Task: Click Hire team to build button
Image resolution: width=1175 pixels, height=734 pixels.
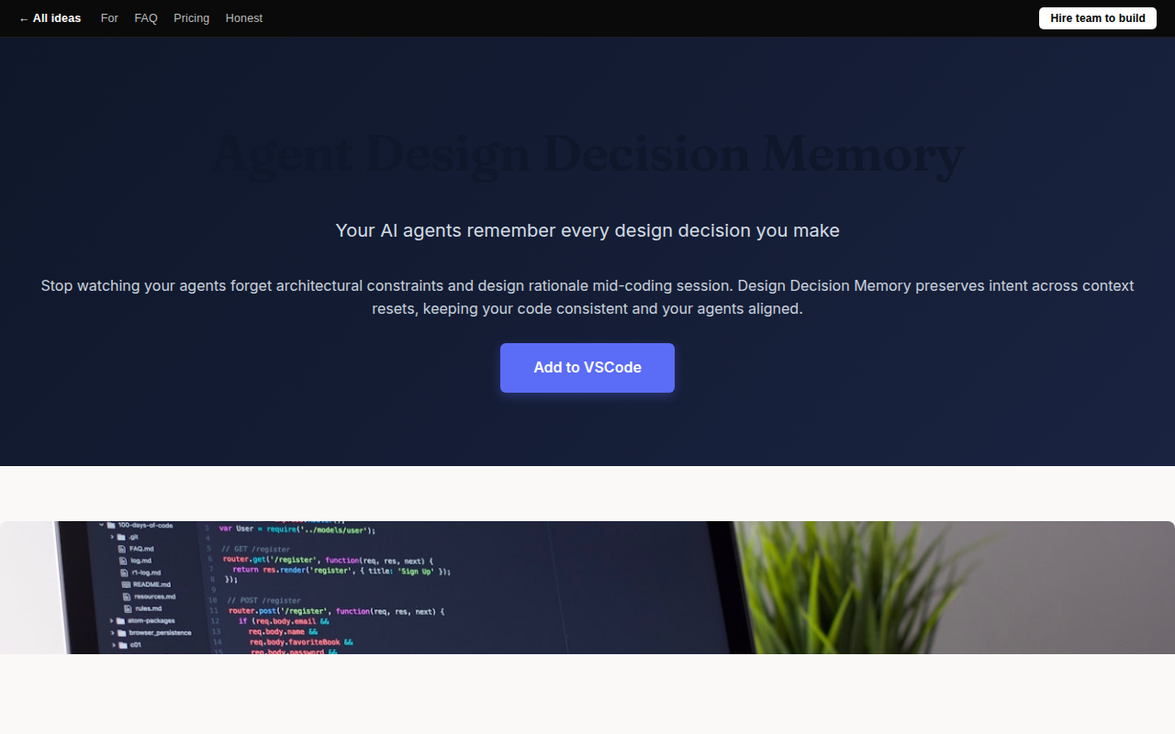Action: 1098,18
